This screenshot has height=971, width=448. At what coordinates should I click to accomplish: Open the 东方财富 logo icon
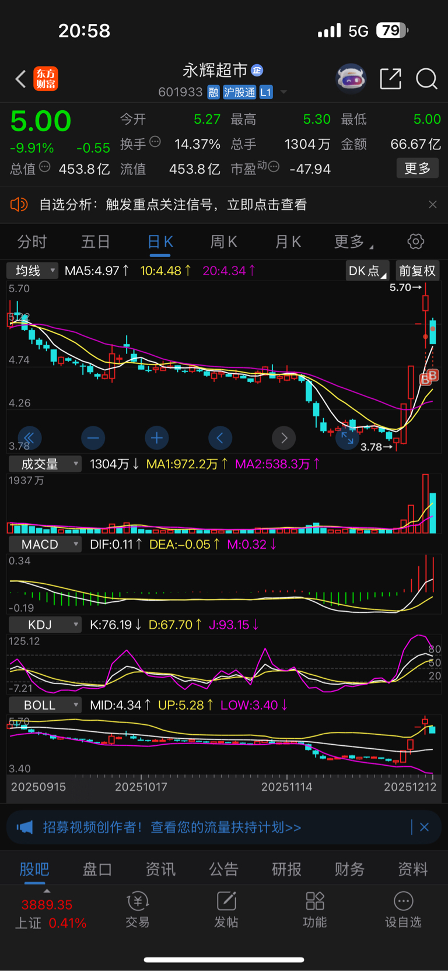tap(45, 79)
